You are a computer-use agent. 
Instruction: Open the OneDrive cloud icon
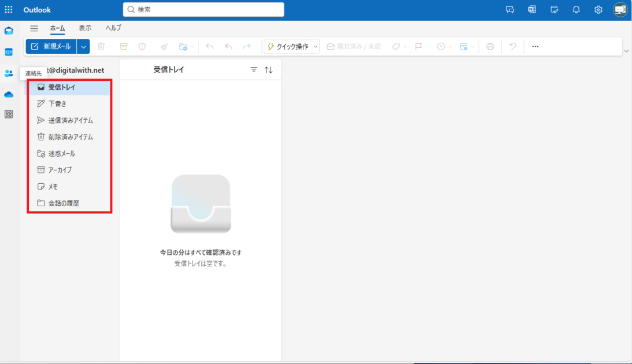(9, 94)
